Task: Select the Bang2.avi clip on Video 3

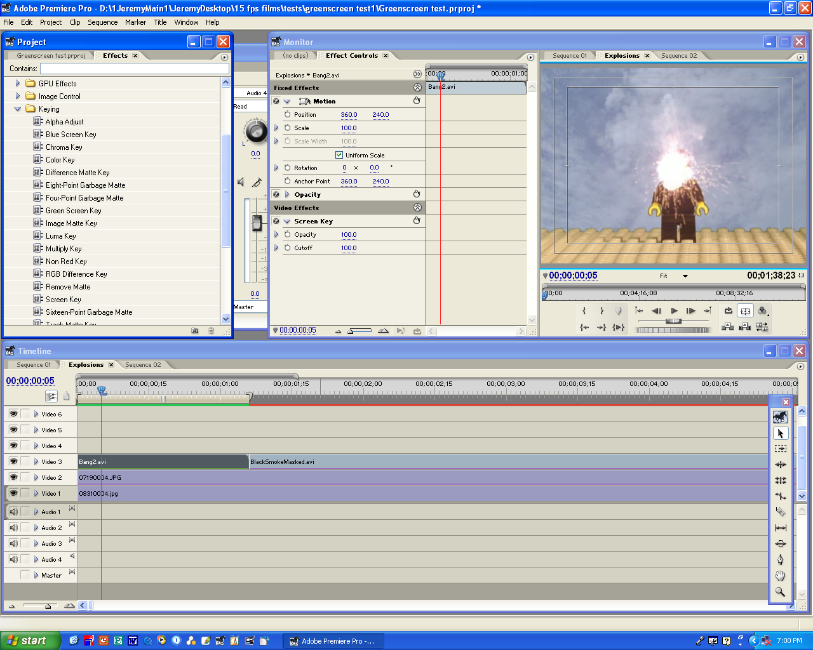Action: 163,461
